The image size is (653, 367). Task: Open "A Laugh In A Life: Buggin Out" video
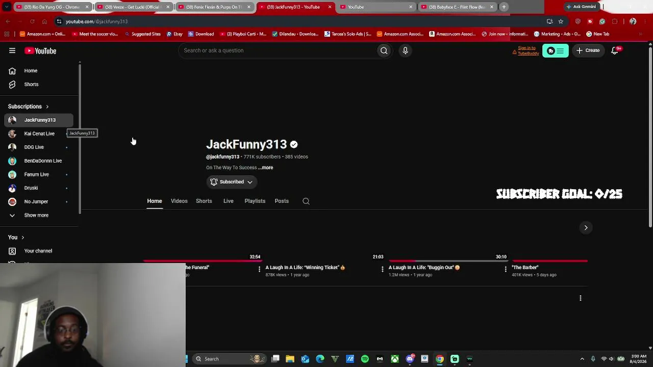pos(424,267)
